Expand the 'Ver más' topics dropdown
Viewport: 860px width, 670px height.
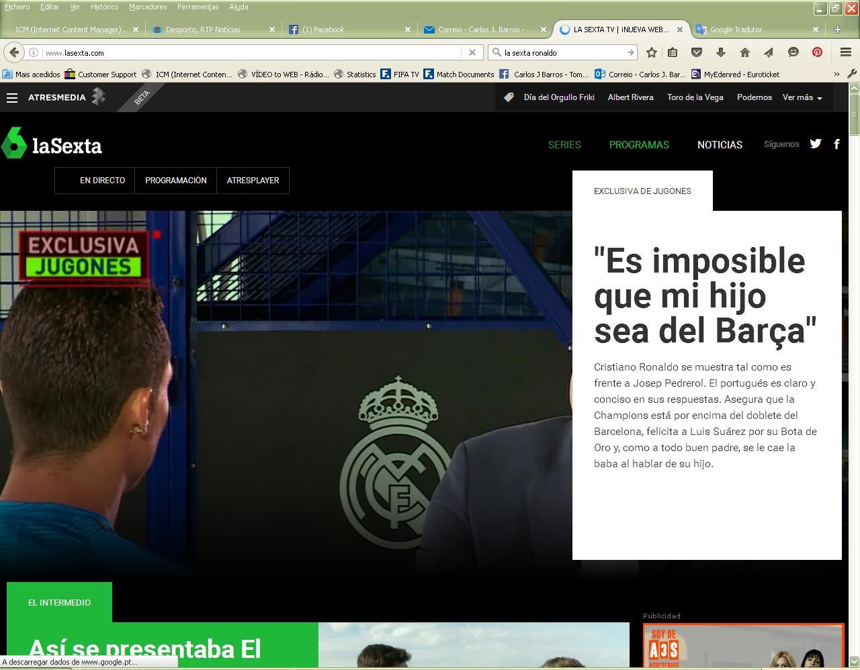pos(802,97)
